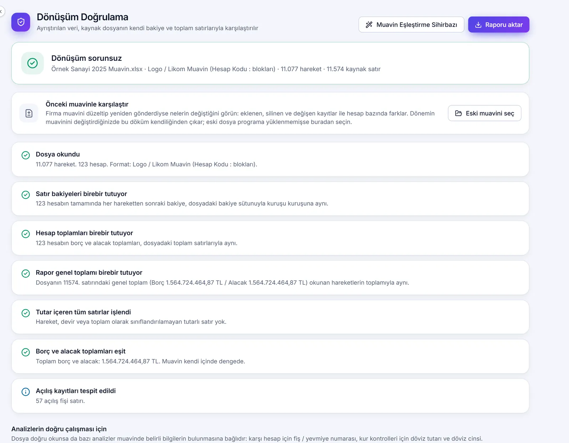
Task: Collapse the sidebar with the top-left chevron
Action: (1, 11)
